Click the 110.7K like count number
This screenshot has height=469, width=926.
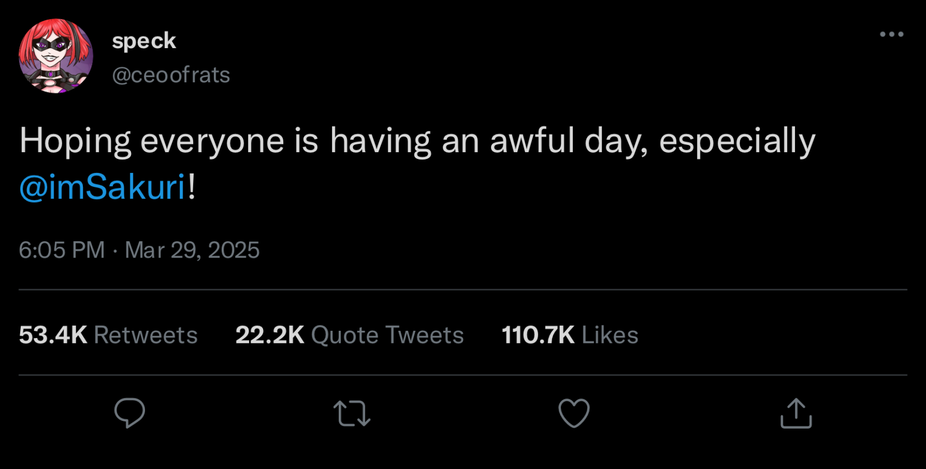[x=538, y=335]
